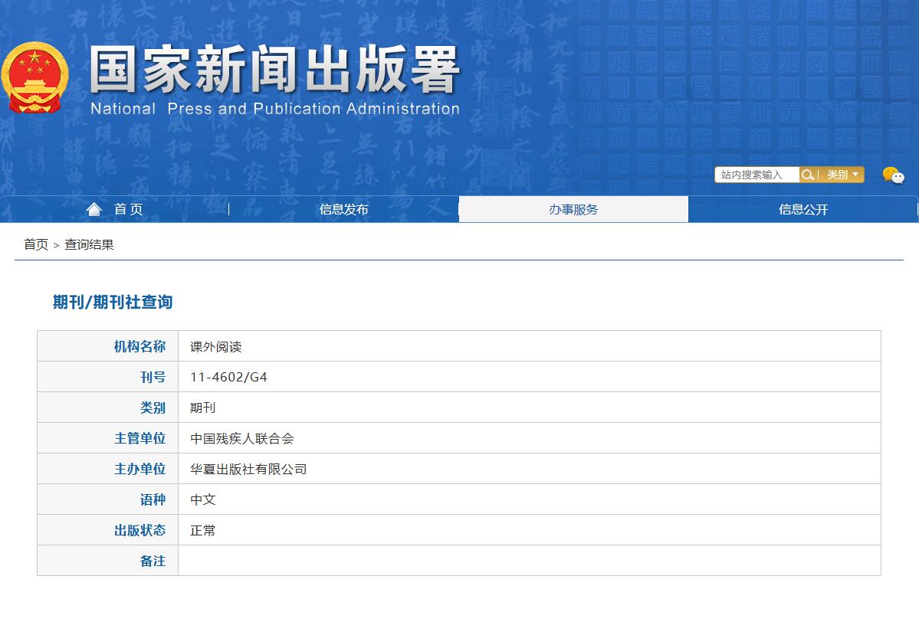
Task: Click inside the 站内搜索输入 search box
Action: (x=755, y=175)
